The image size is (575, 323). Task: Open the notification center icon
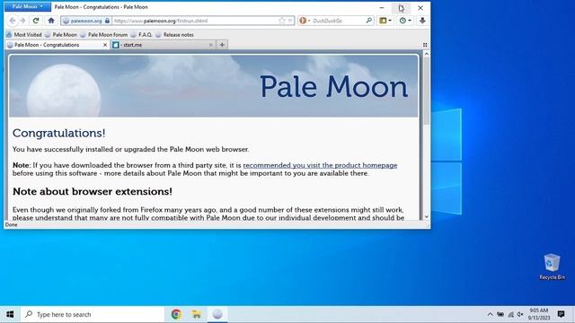point(561,314)
